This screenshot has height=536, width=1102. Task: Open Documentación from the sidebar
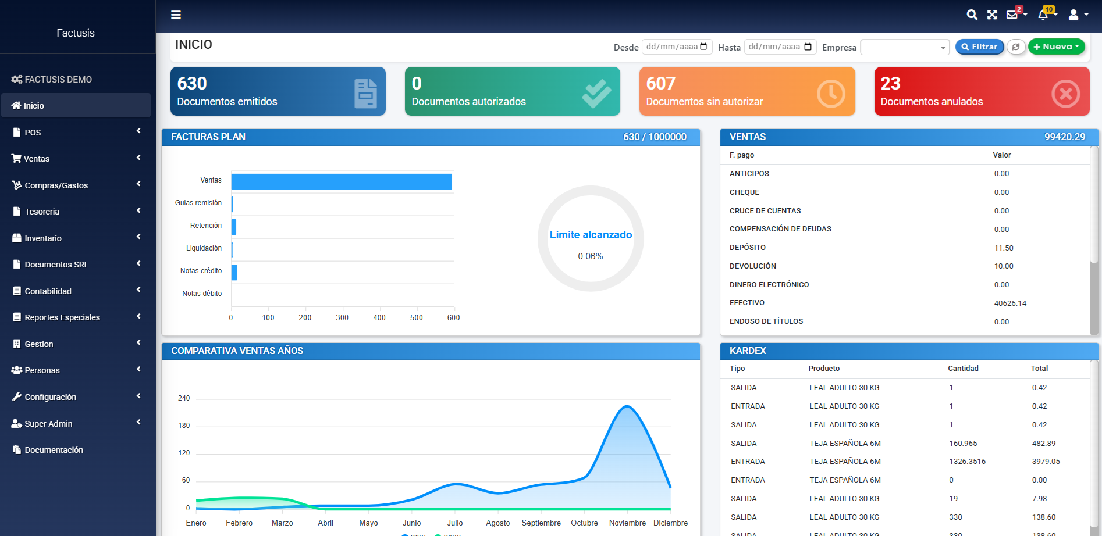pyautogui.click(x=52, y=449)
